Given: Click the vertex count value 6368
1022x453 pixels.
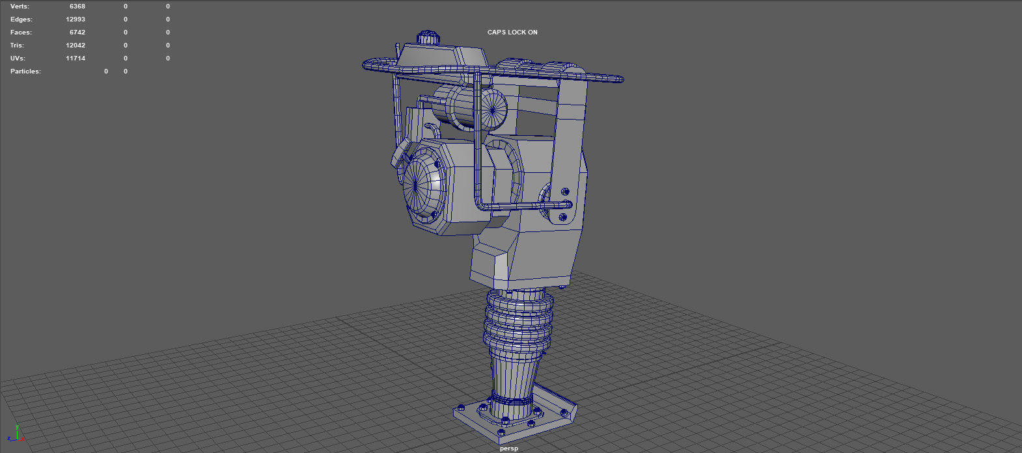Looking at the screenshot, I should click(x=77, y=6).
